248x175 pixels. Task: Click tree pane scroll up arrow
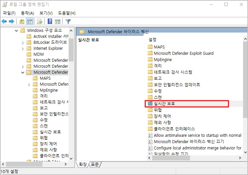71,31
